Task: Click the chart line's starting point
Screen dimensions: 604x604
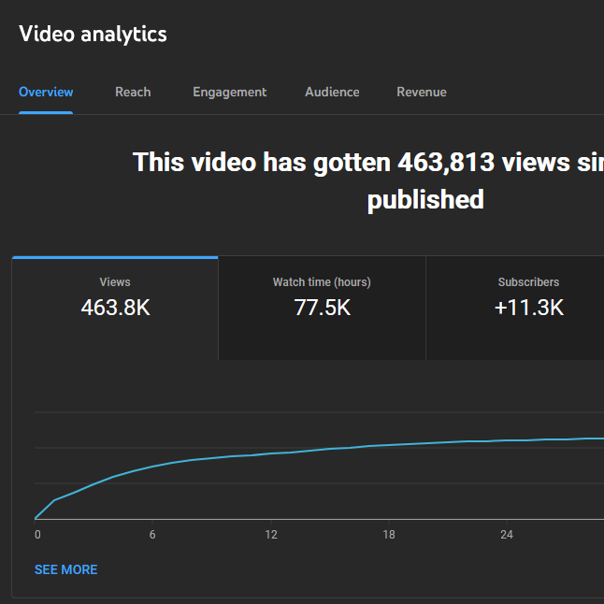Action: (36, 518)
